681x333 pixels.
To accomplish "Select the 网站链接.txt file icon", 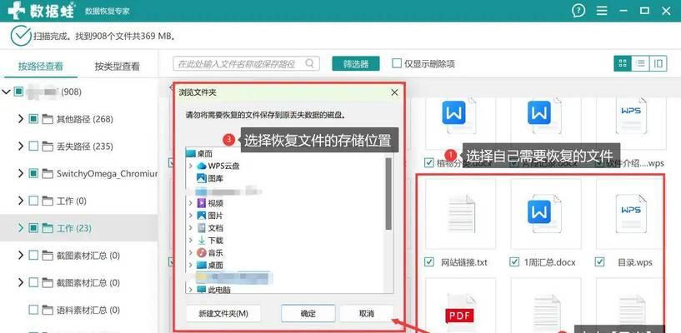I will (461, 213).
